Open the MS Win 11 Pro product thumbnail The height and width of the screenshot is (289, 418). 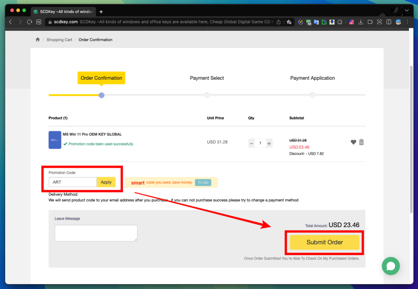55,140
